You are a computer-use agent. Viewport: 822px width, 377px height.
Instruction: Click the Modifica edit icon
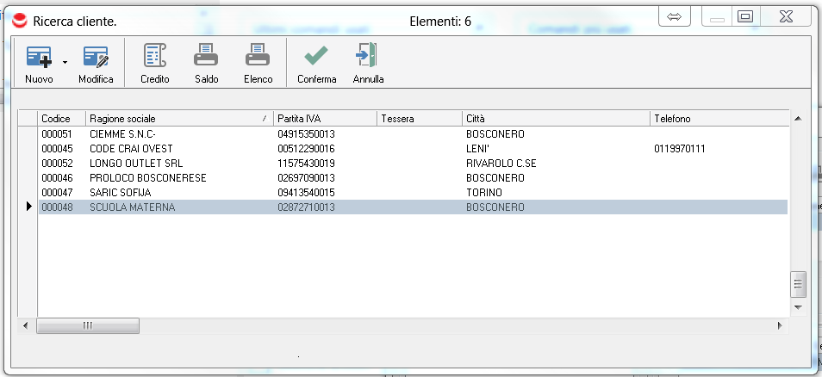96,58
